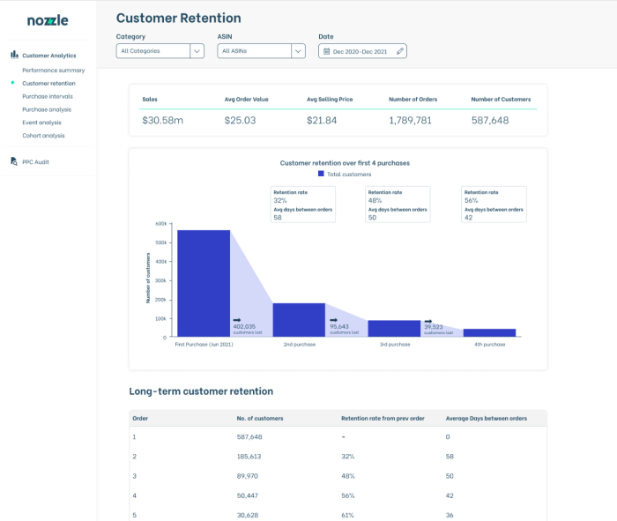Open Purchase analysis page

click(47, 109)
